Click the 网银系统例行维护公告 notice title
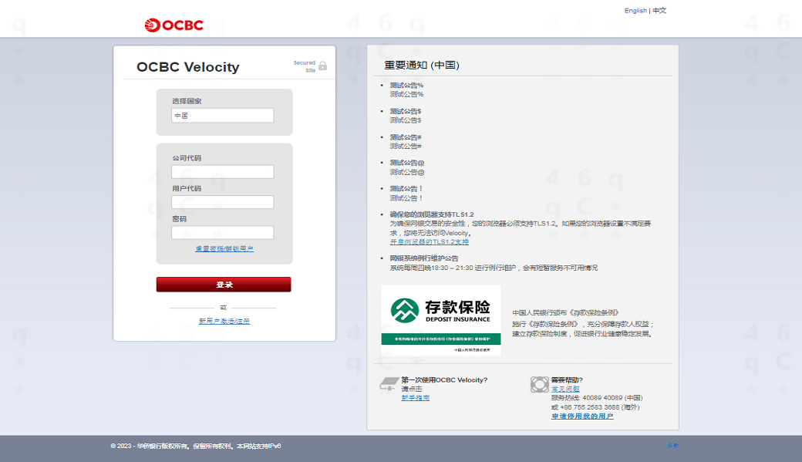802x462 pixels. click(424, 258)
